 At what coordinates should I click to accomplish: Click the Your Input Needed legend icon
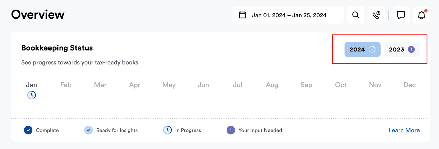click(231, 130)
